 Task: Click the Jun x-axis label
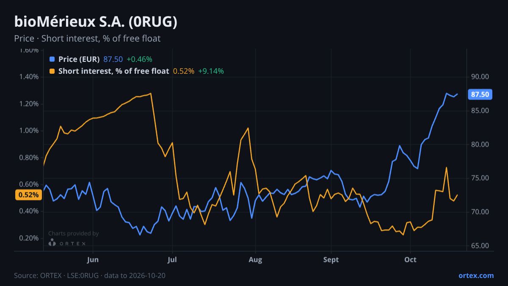point(92,260)
